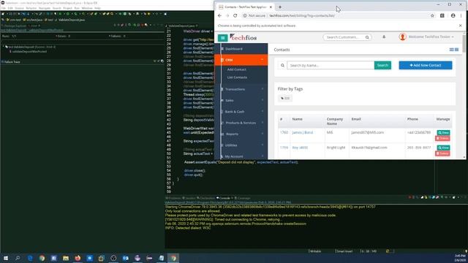Open the Eclipse Run menu
The height and width of the screenshot is (263, 468).
[x=77, y=8]
